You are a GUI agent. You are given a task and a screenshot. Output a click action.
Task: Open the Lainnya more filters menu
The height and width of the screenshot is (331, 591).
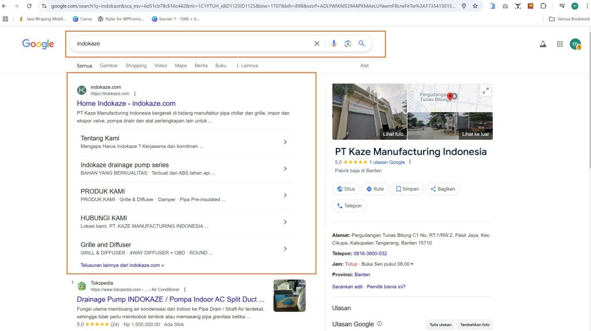tap(247, 66)
